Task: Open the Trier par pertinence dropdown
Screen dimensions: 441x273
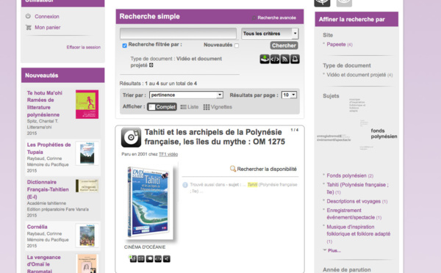Action: click(186, 95)
